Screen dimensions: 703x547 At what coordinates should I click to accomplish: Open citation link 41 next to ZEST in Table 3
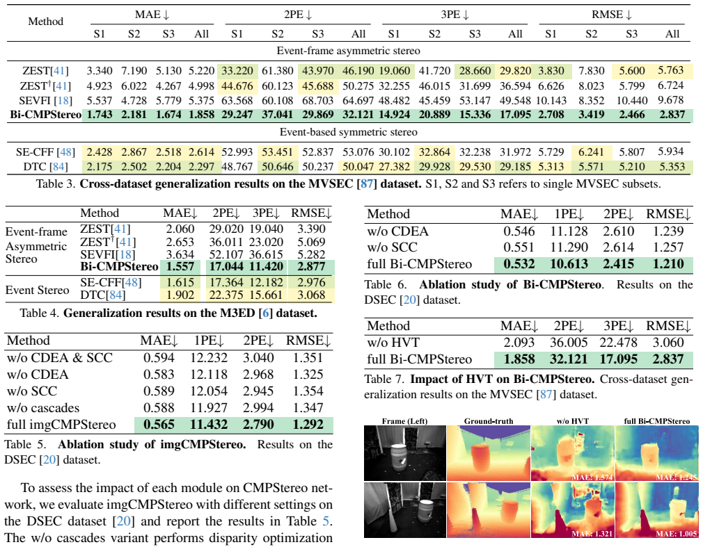click(x=60, y=71)
